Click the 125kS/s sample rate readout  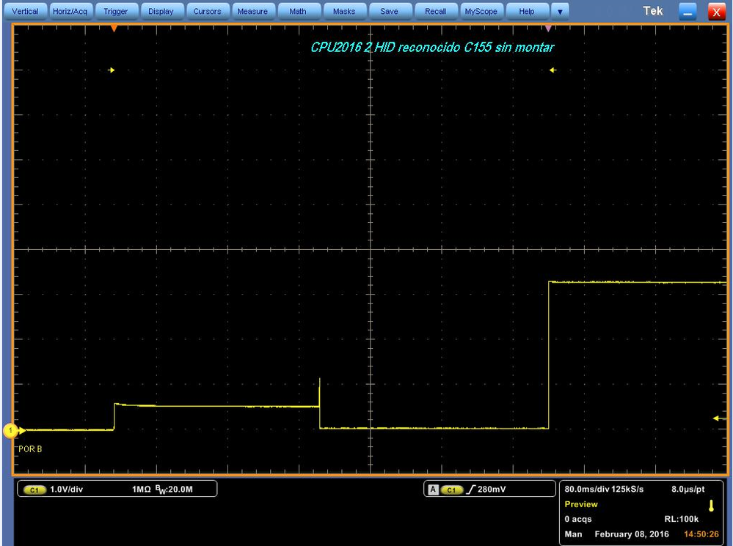[x=628, y=490]
